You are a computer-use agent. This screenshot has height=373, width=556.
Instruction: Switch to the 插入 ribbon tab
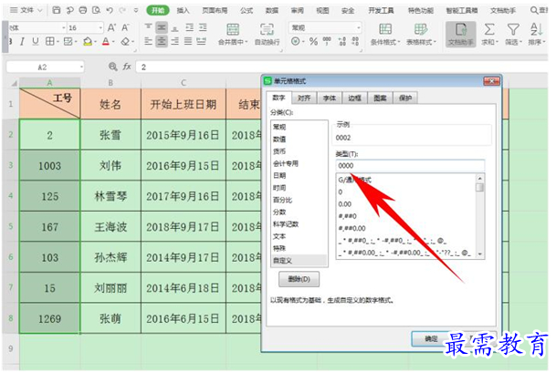click(x=183, y=11)
